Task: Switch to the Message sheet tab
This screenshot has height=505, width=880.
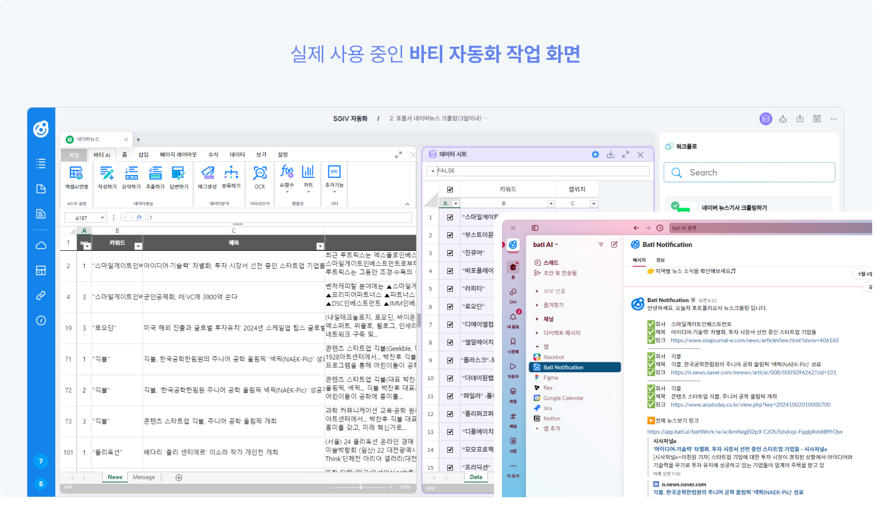Action: click(x=144, y=477)
